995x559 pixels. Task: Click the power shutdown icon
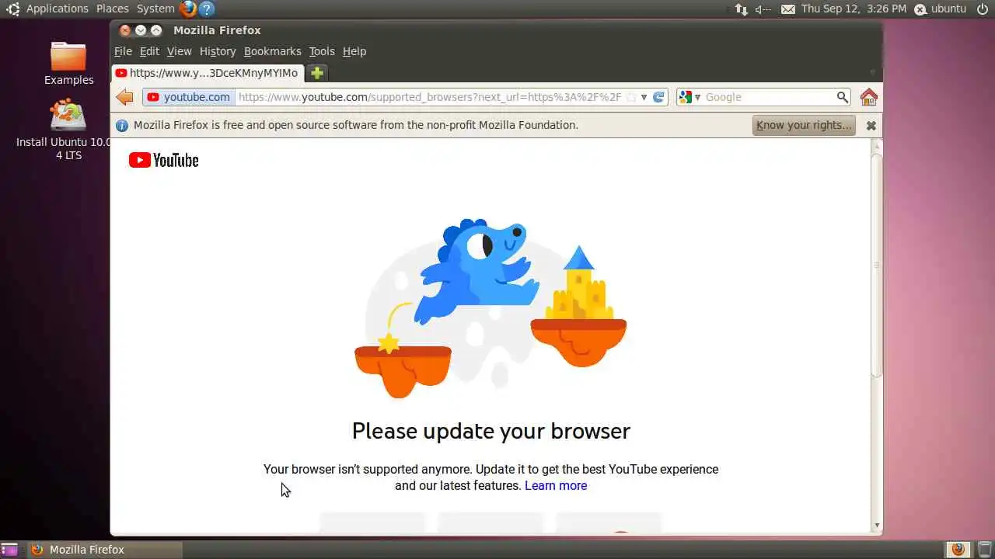983,9
